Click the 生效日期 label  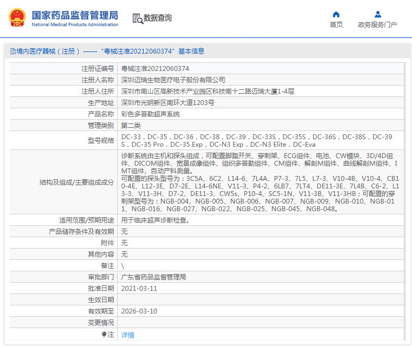click(101, 300)
